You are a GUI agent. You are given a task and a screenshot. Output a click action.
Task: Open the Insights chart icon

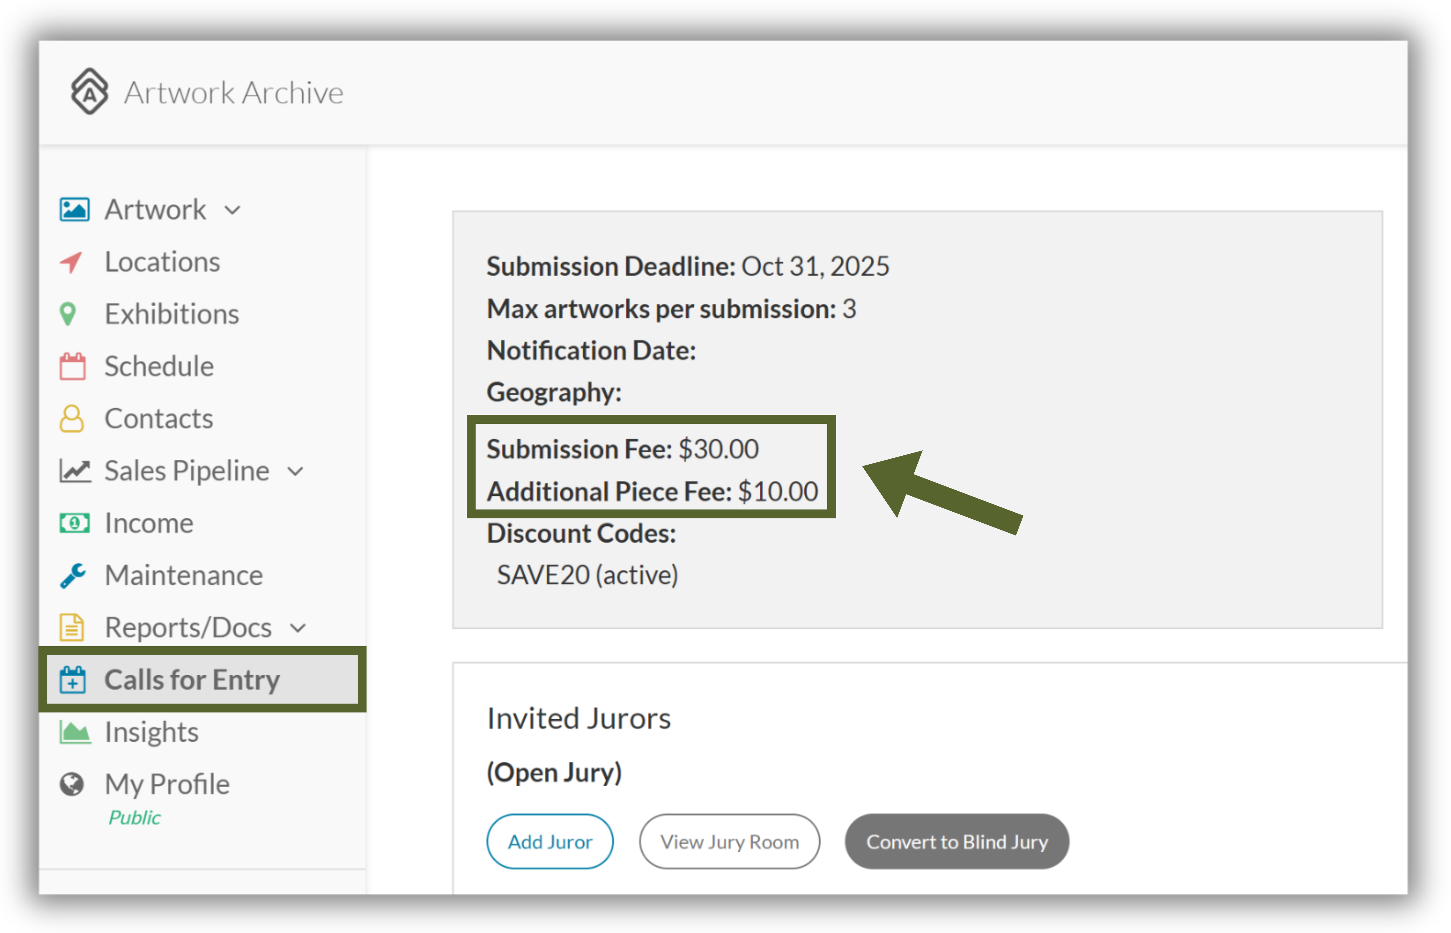point(75,732)
